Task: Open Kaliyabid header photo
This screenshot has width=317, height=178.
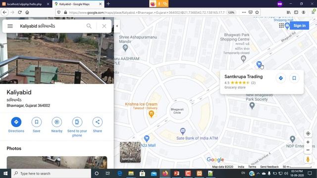Action: point(57,58)
